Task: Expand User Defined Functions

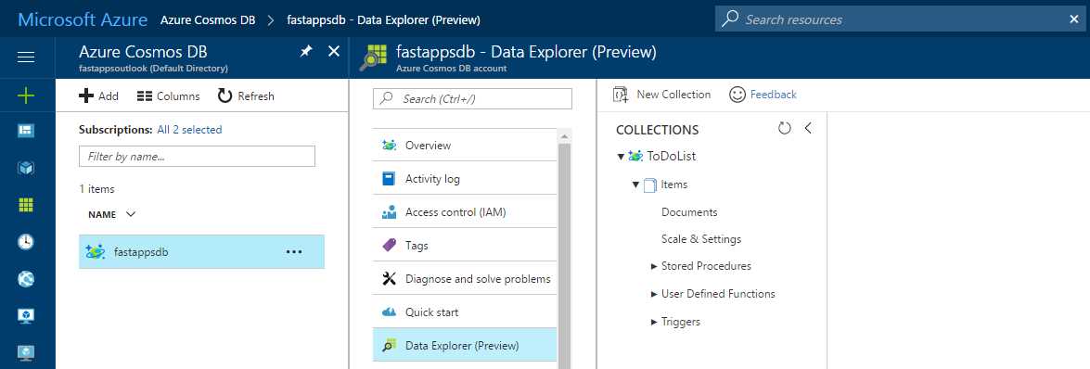Action: click(x=654, y=294)
